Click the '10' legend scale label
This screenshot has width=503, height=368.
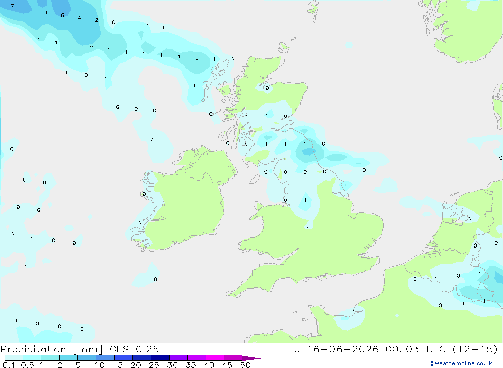click(99, 365)
